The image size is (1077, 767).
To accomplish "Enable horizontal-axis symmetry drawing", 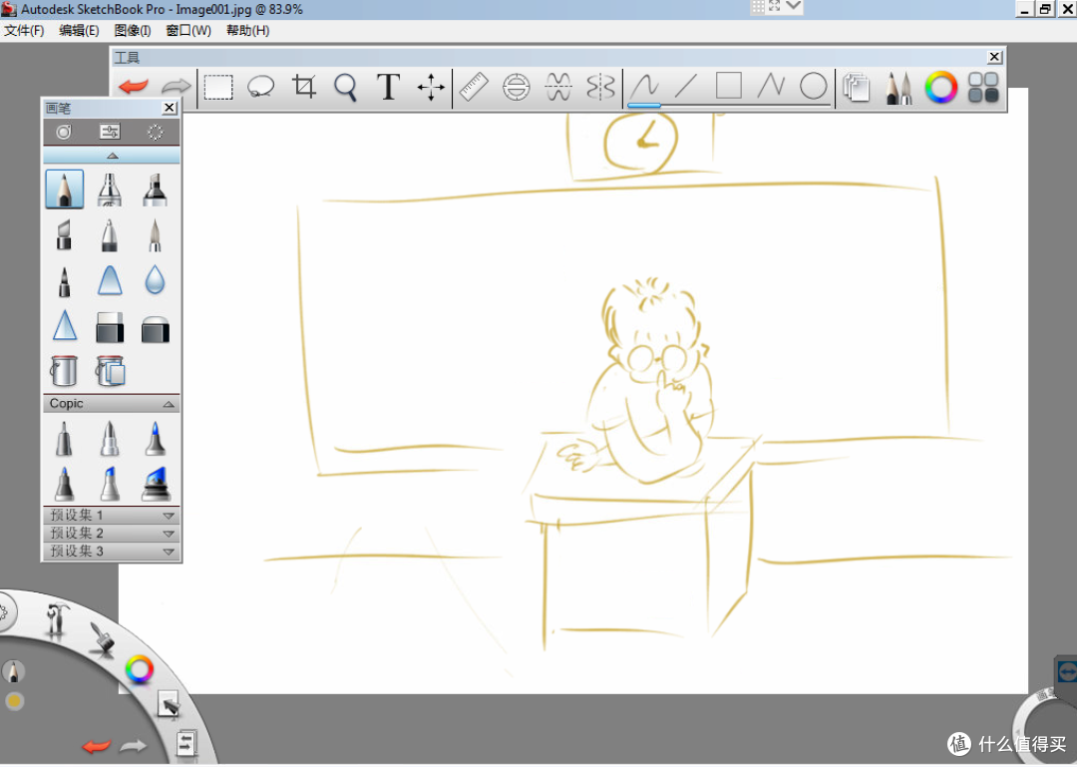I will pos(558,88).
